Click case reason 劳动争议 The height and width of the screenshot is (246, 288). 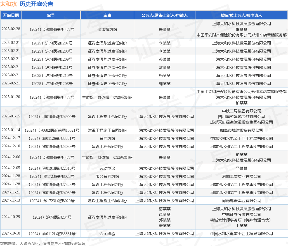(107, 168)
